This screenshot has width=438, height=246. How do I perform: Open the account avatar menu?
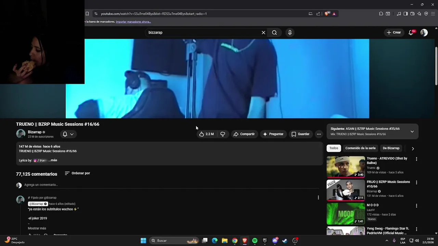(x=424, y=32)
